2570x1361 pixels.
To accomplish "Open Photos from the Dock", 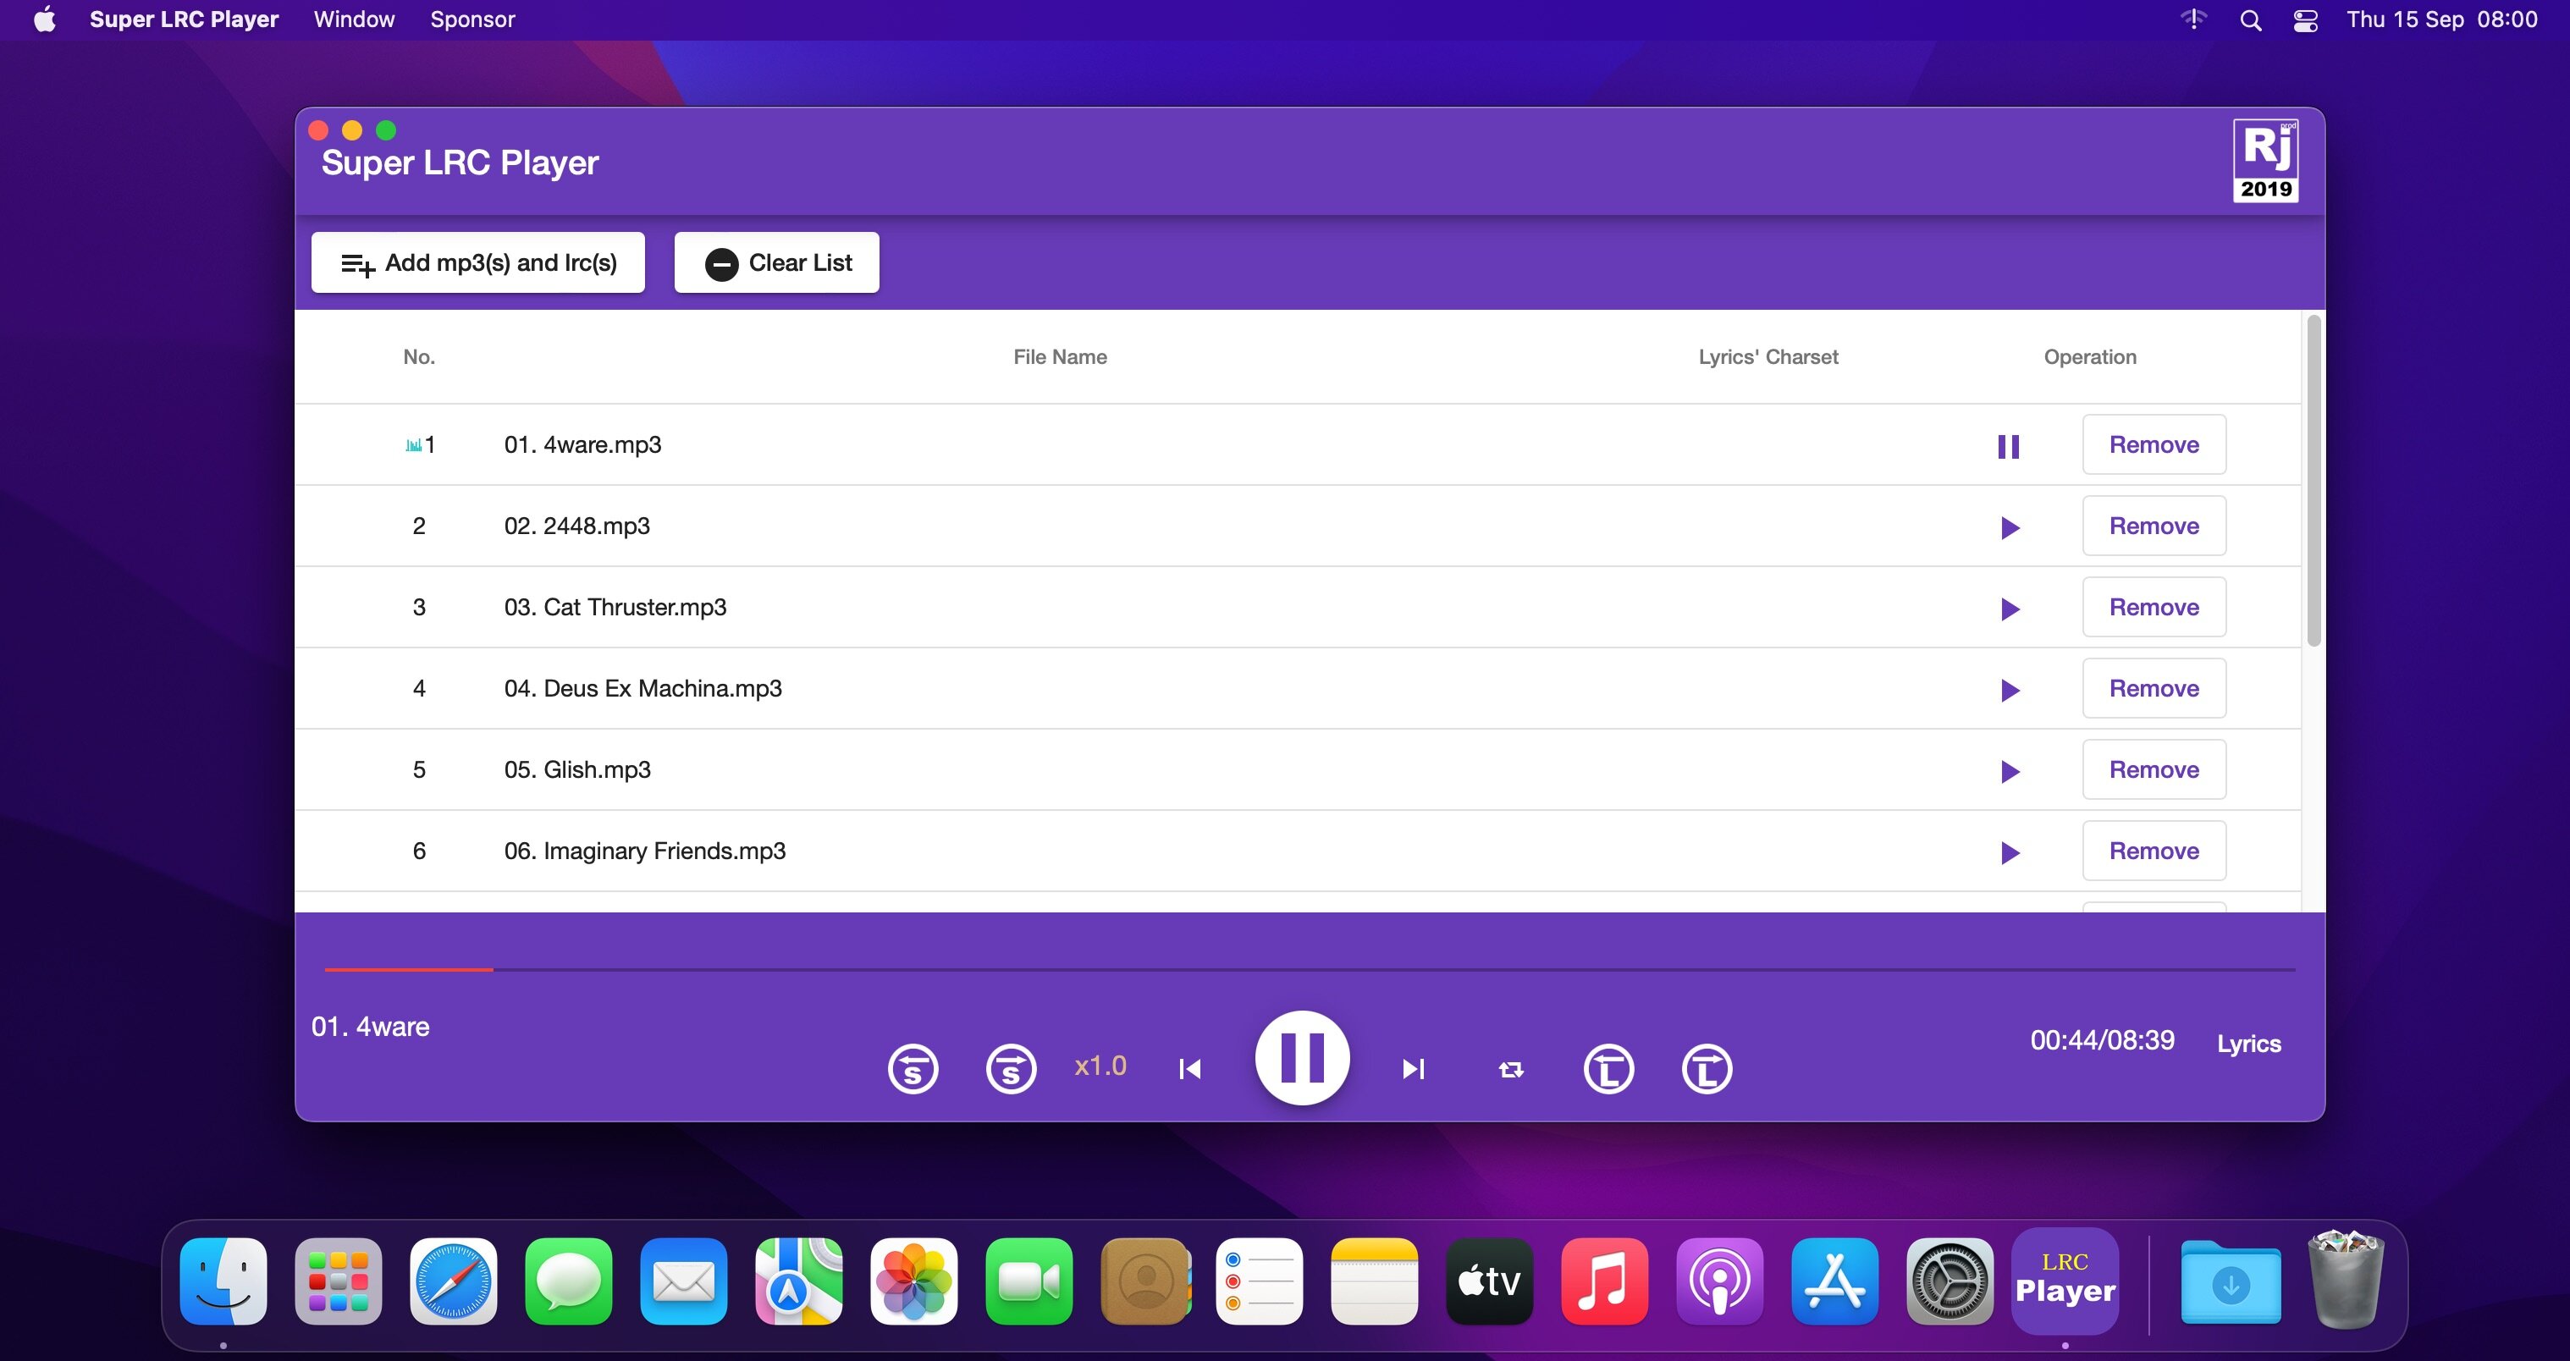I will (x=914, y=1281).
